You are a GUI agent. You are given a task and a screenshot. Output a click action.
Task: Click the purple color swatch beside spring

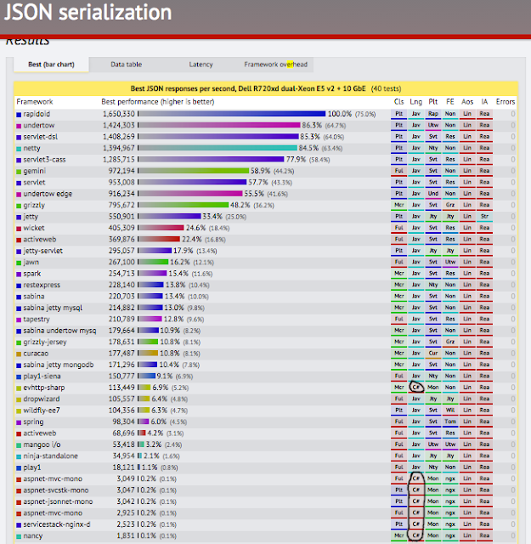click(19, 422)
